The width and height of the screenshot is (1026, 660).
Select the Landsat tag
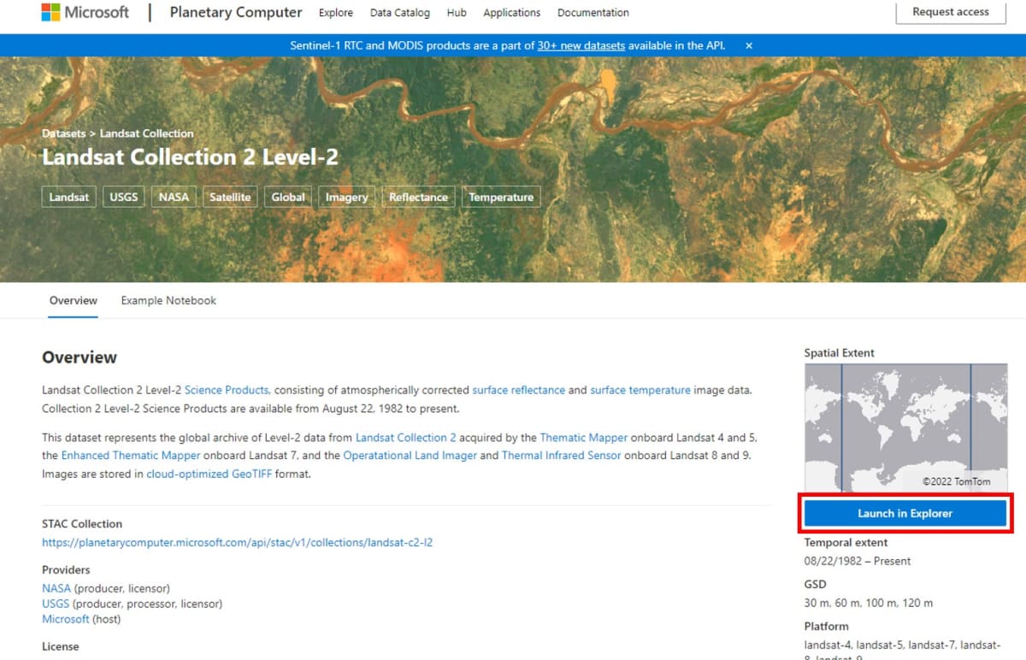69,197
